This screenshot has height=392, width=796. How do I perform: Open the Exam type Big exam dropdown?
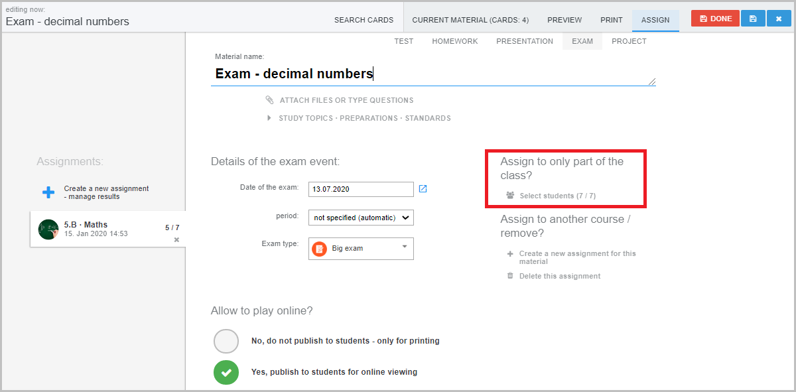pyautogui.click(x=361, y=249)
